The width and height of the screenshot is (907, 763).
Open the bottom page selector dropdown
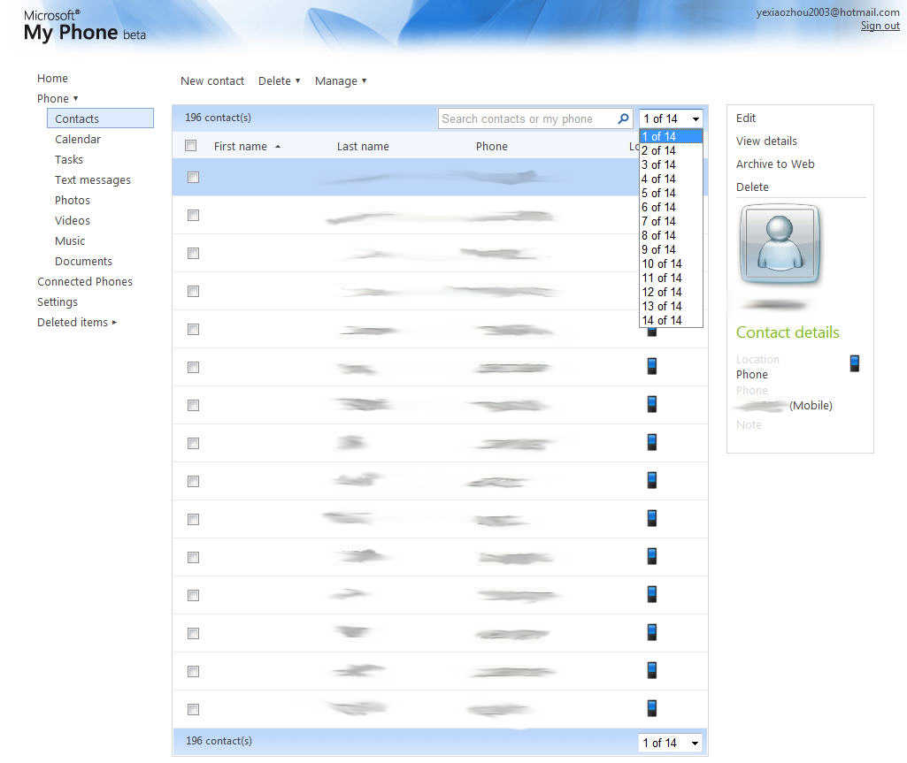pos(670,743)
